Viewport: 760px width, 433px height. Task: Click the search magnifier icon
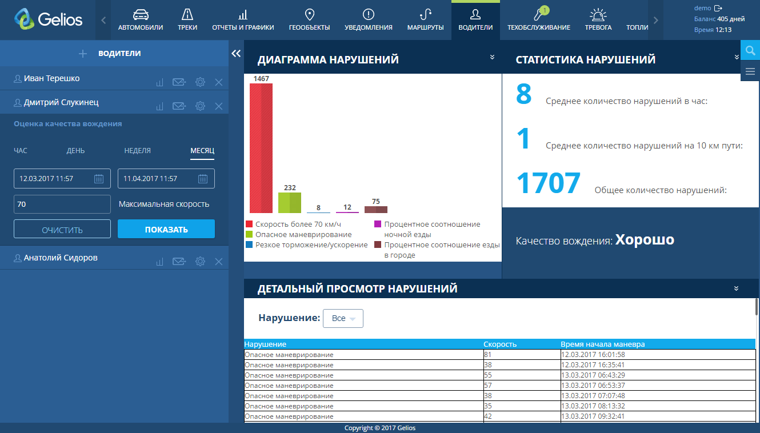tap(750, 51)
